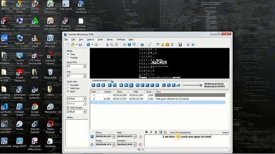
Task: Select the Frames mode radio button
Action: (x=68, y=58)
